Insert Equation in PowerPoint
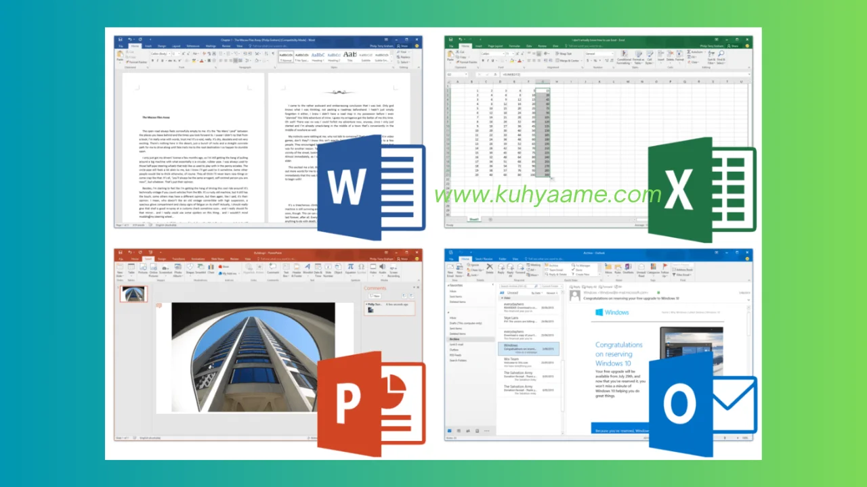The height and width of the screenshot is (487, 867). coord(350,269)
